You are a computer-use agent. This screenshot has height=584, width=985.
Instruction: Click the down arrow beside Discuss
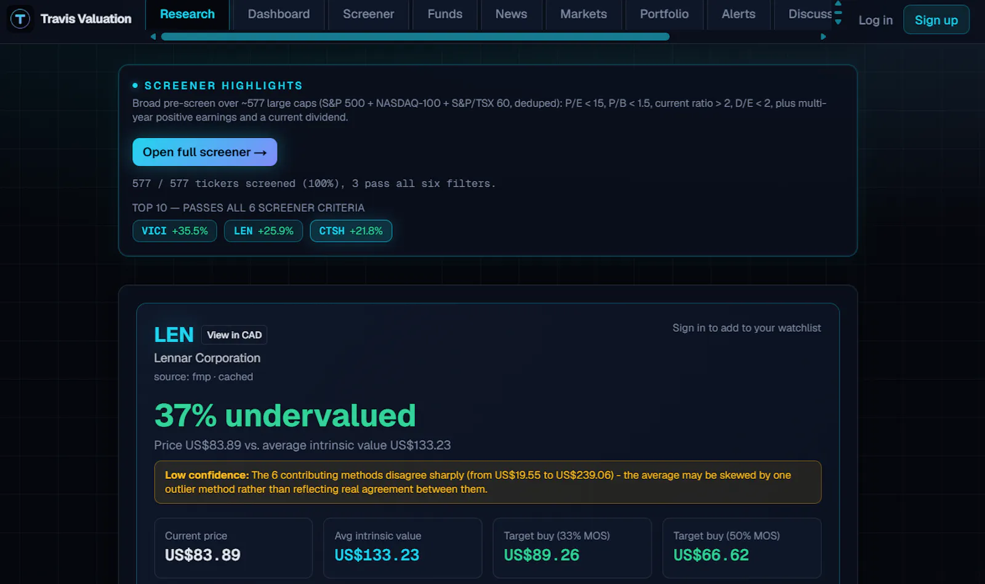(x=838, y=22)
